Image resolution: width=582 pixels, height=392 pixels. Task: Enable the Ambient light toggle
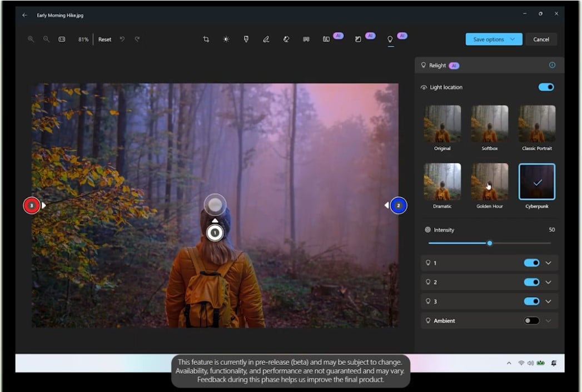pyautogui.click(x=533, y=320)
